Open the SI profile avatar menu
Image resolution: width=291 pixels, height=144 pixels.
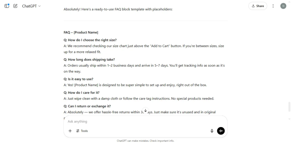pos(283,6)
